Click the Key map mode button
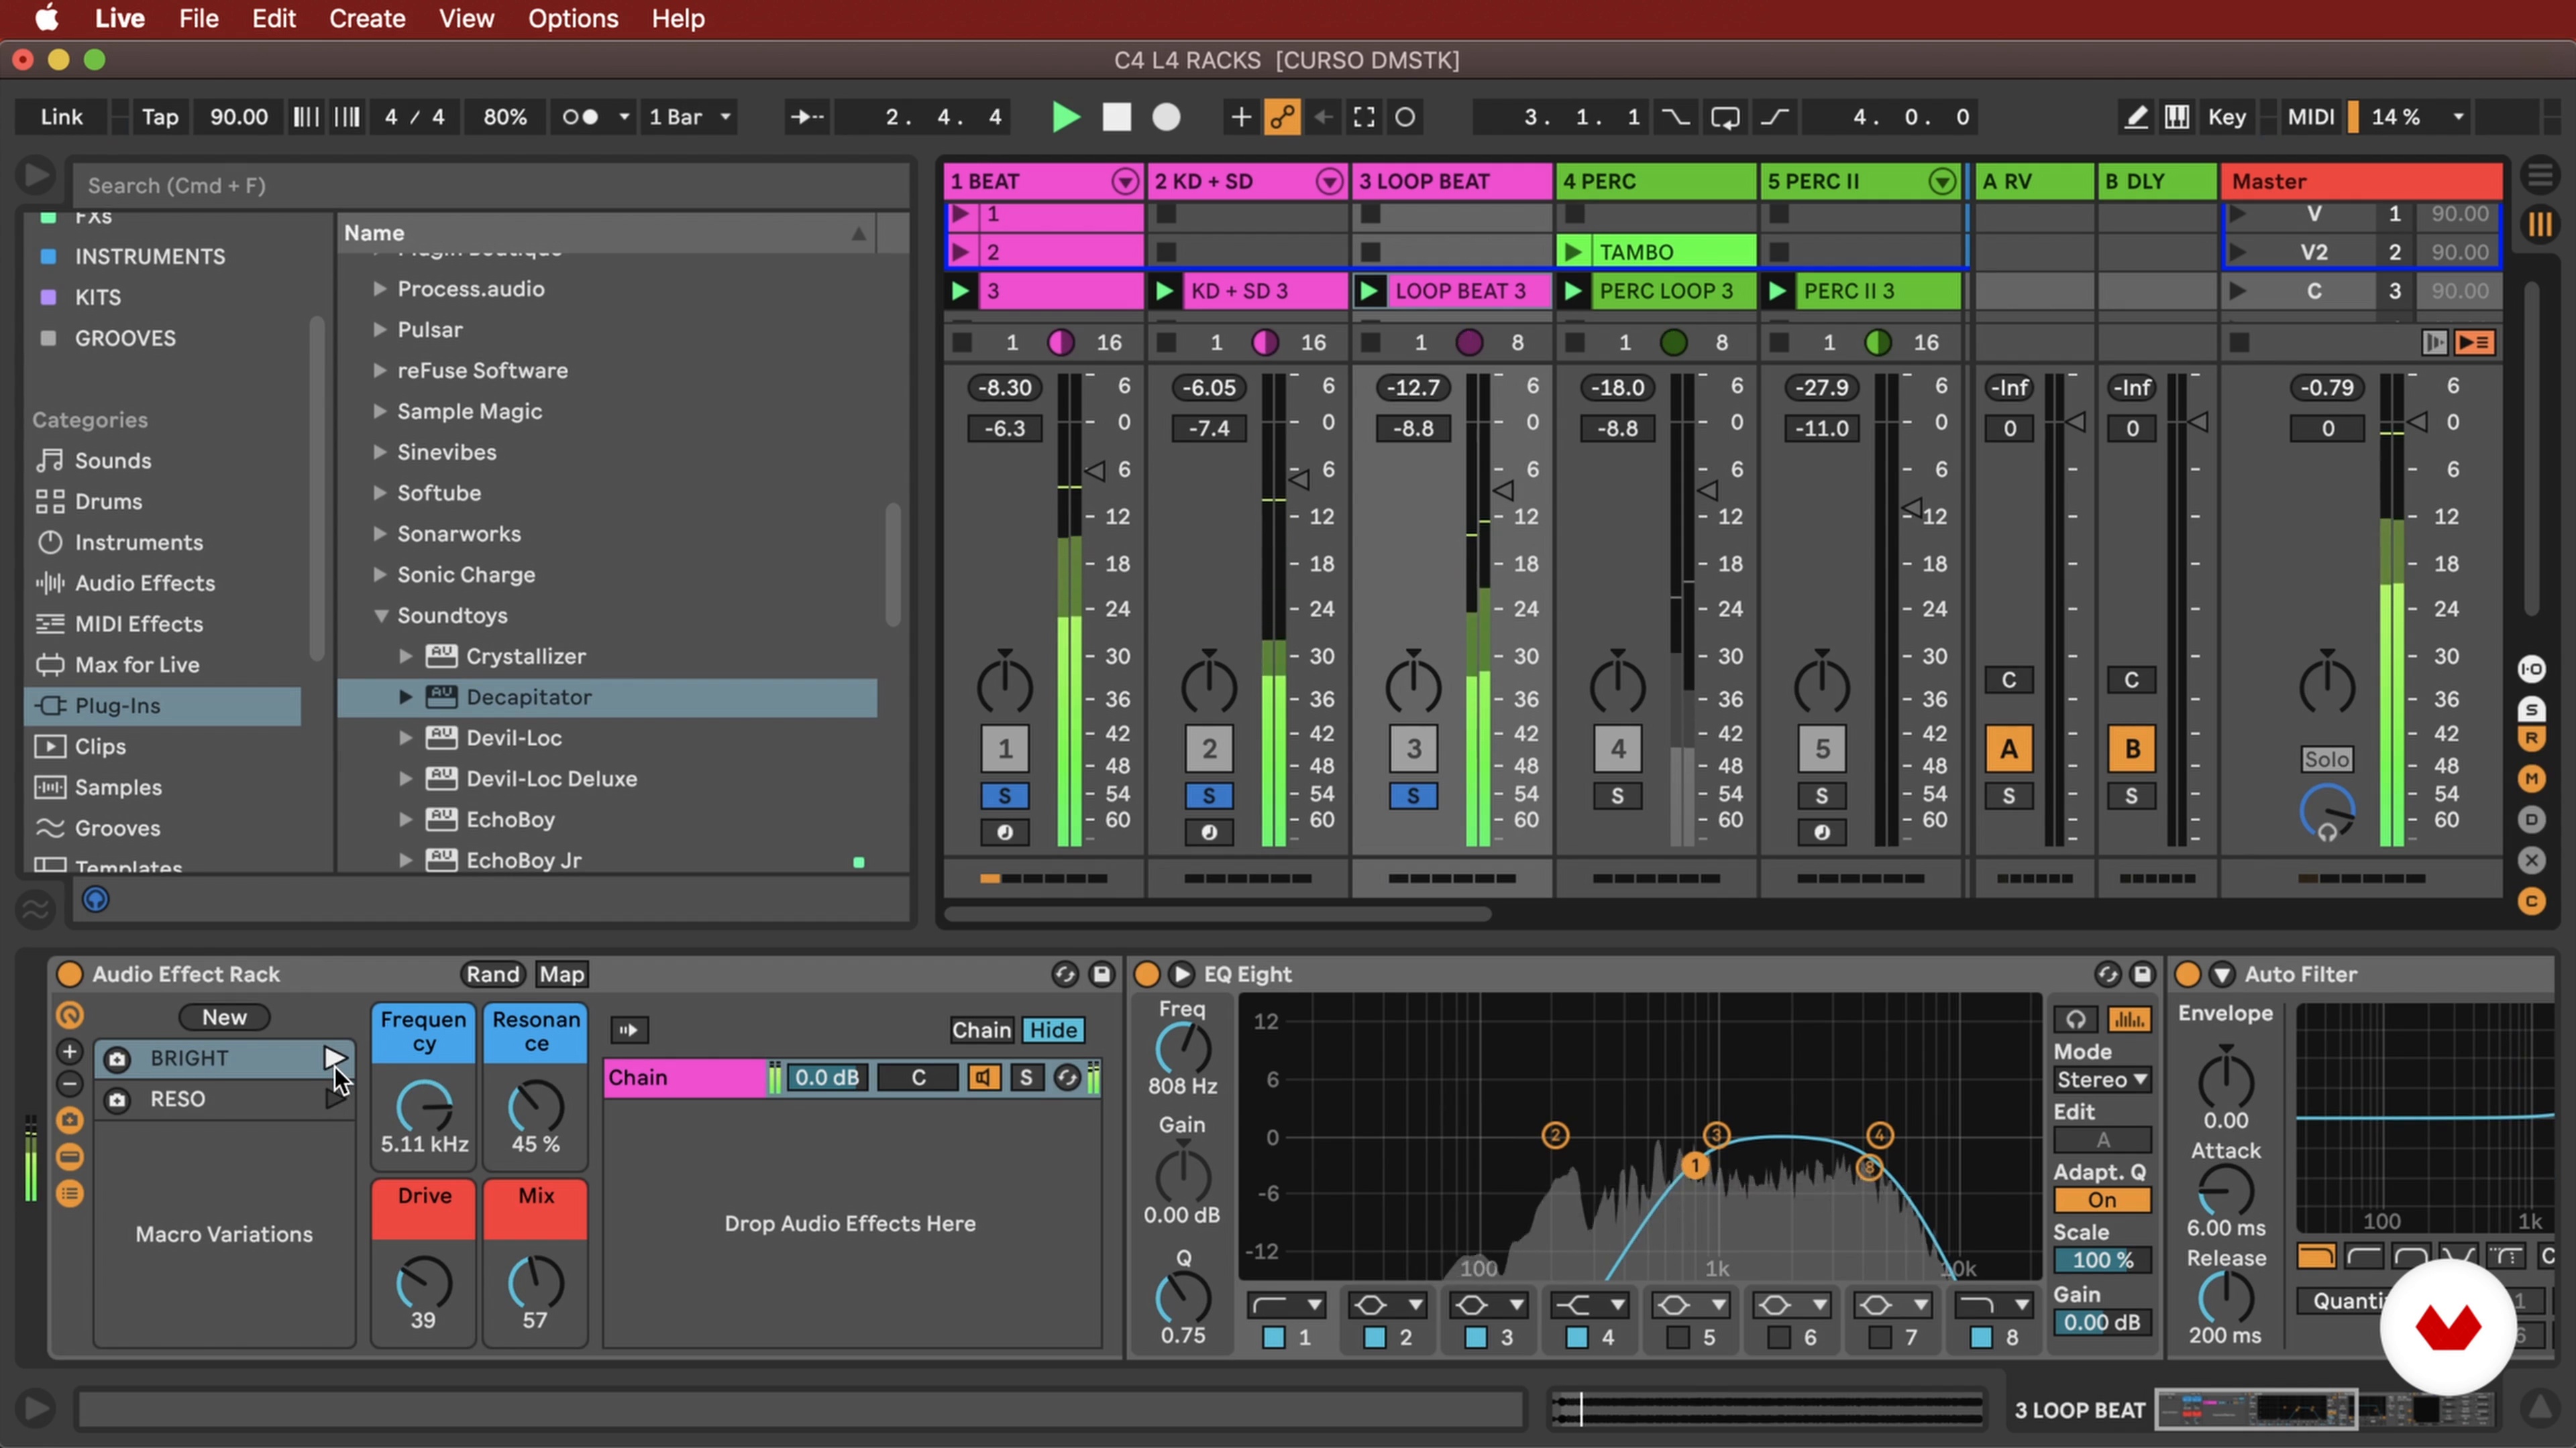Viewport: 2576px width, 1448px height. point(2226,117)
